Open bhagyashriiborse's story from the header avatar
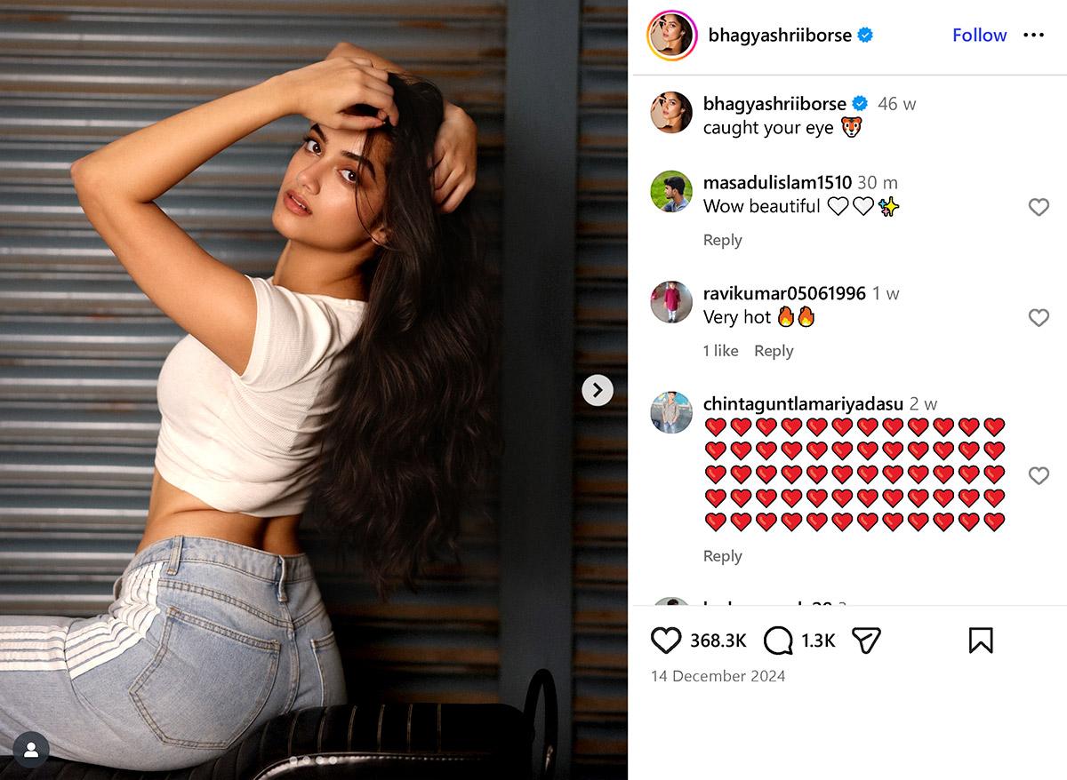Image resolution: width=1067 pixels, height=780 pixels. click(x=671, y=36)
